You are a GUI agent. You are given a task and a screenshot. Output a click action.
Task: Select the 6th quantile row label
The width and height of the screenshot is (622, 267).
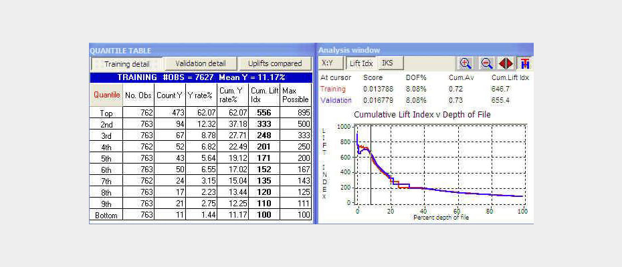[106, 170]
